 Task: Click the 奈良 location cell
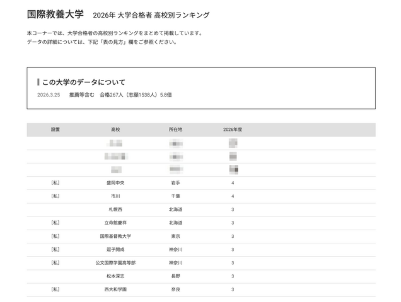coord(176,289)
